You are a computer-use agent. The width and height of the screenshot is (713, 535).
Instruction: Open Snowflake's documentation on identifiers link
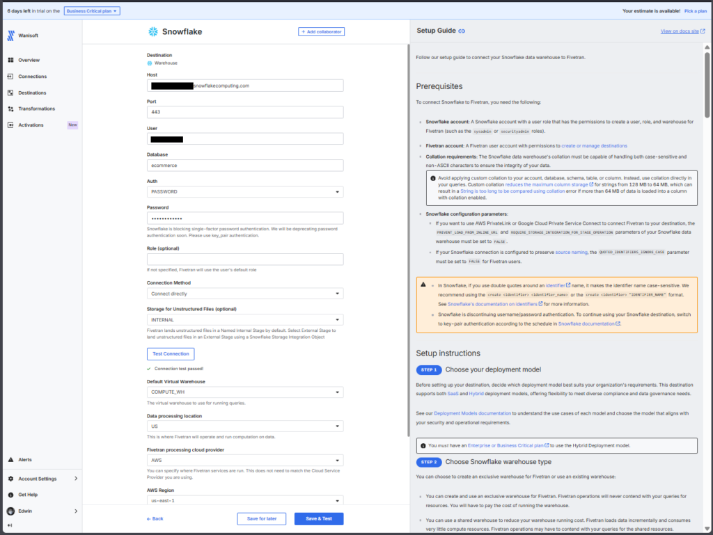tap(495, 304)
